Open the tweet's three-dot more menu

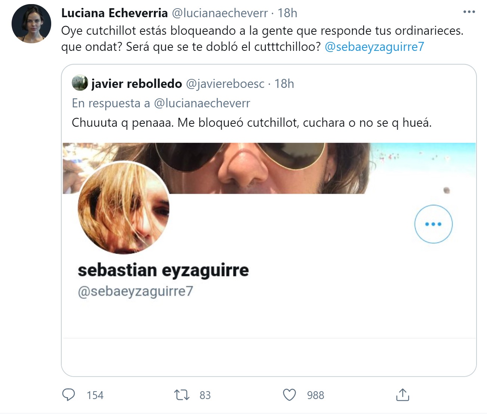click(469, 12)
